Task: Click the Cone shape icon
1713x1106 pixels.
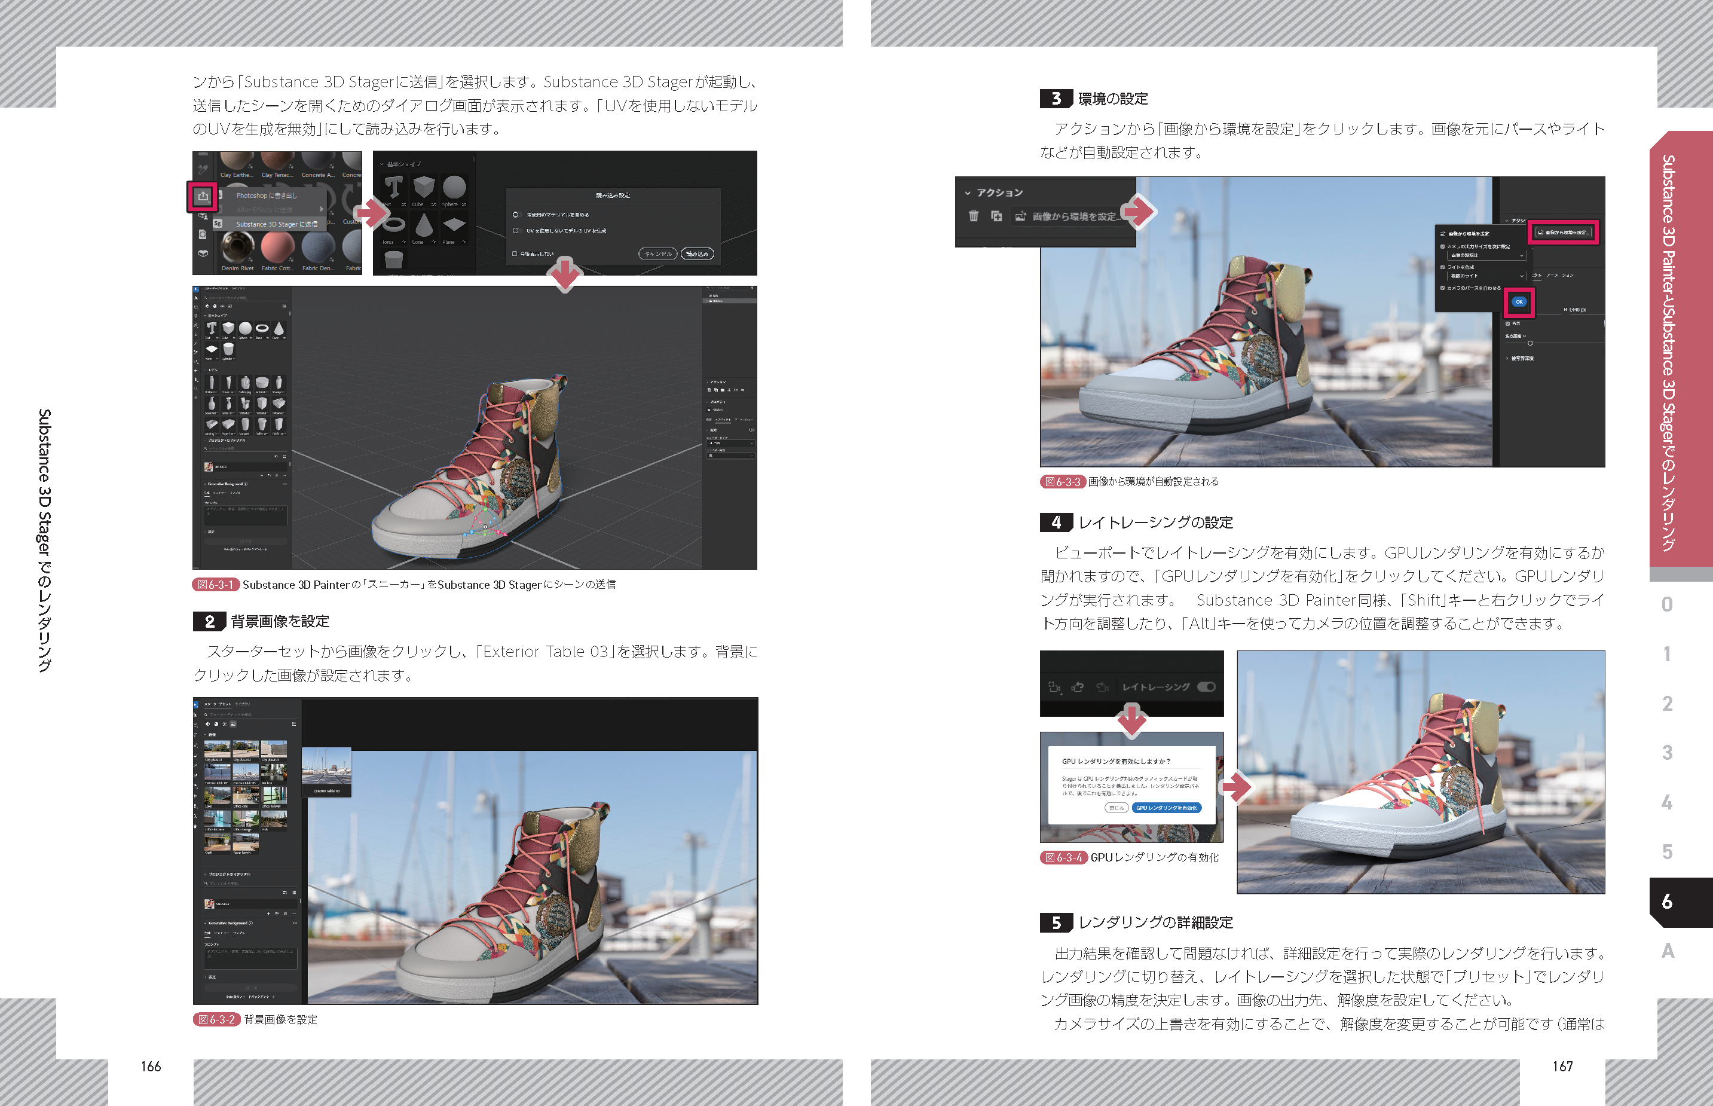Action: click(x=424, y=225)
